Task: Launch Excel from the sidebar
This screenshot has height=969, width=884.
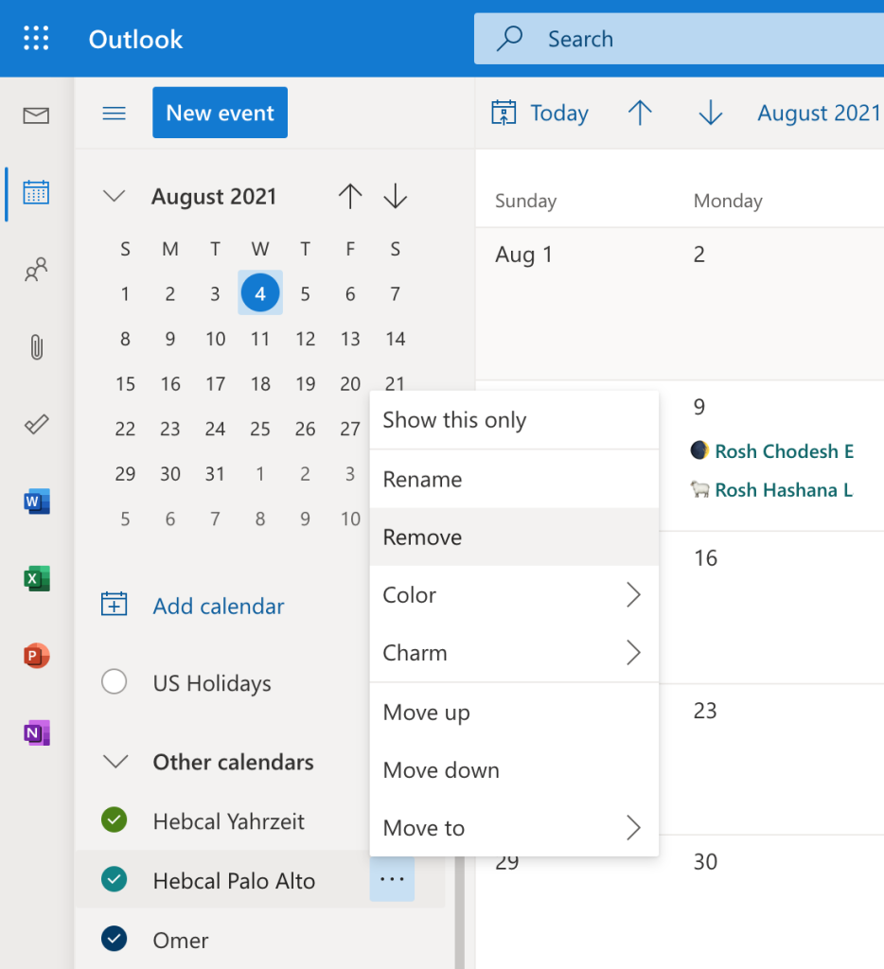Action: [x=36, y=578]
